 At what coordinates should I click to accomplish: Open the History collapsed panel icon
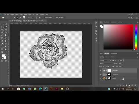point(96,23)
